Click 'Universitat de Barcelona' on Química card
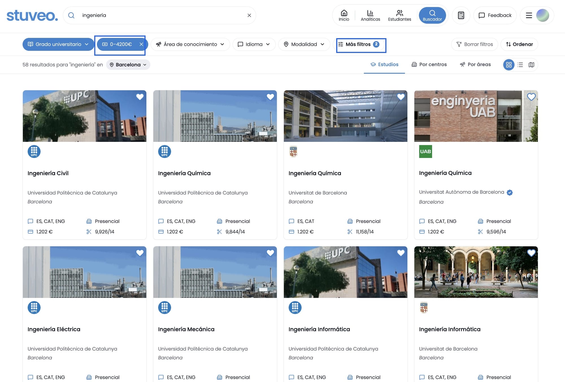The image size is (565, 382). [x=318, y=193]
